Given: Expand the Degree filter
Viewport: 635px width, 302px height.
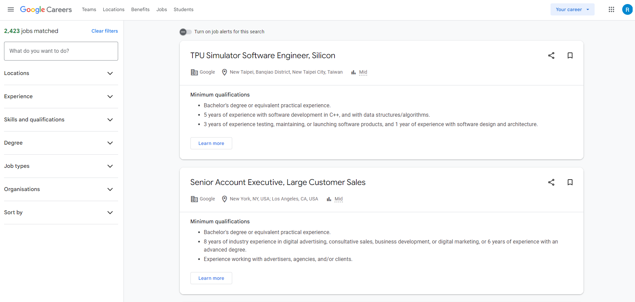Looking at the screenshot, I should tap(61, 143).
